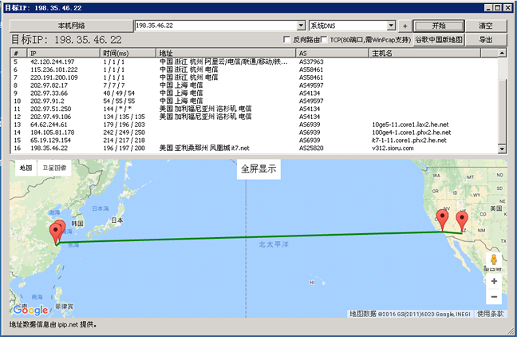Click the Phoenix map marker
The width and height of the screenshot is (517, 337).
tap(462, 218)
